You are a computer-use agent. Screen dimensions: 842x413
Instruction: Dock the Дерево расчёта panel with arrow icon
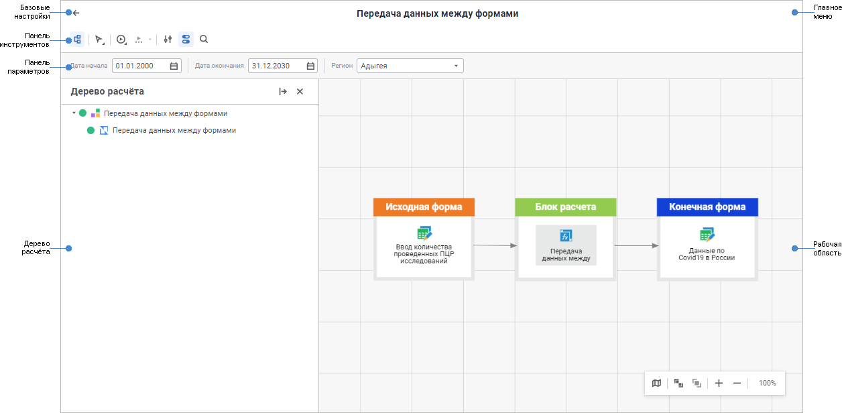click(x=283, y=92)
